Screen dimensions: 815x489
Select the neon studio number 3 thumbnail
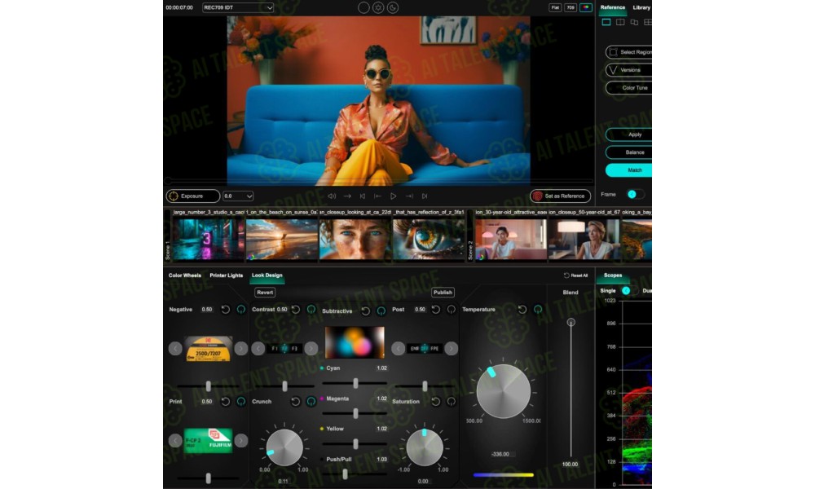pos(209,239)
